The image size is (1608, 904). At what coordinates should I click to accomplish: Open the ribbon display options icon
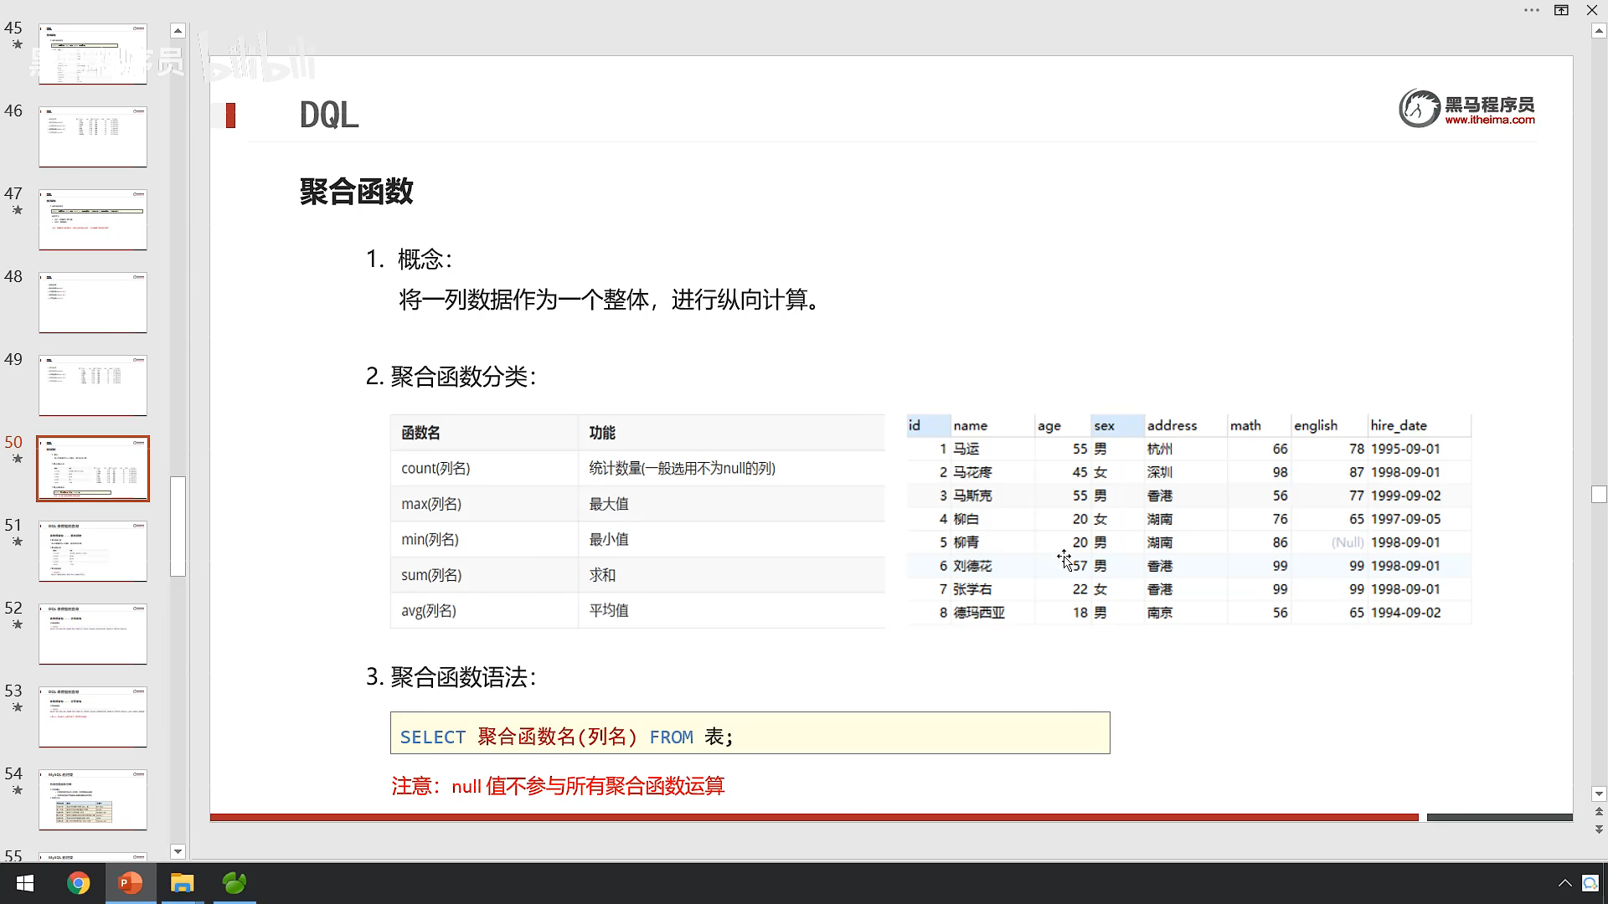[1561, 10]
